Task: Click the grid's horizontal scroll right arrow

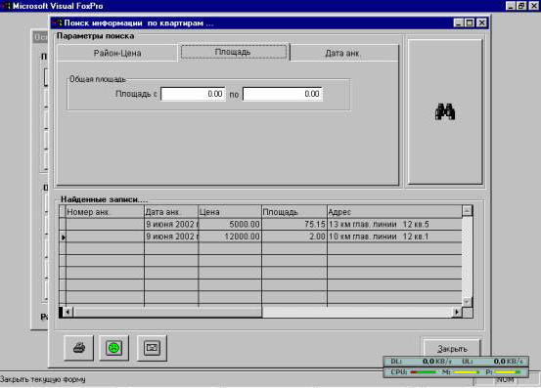Action: point(457,312)
